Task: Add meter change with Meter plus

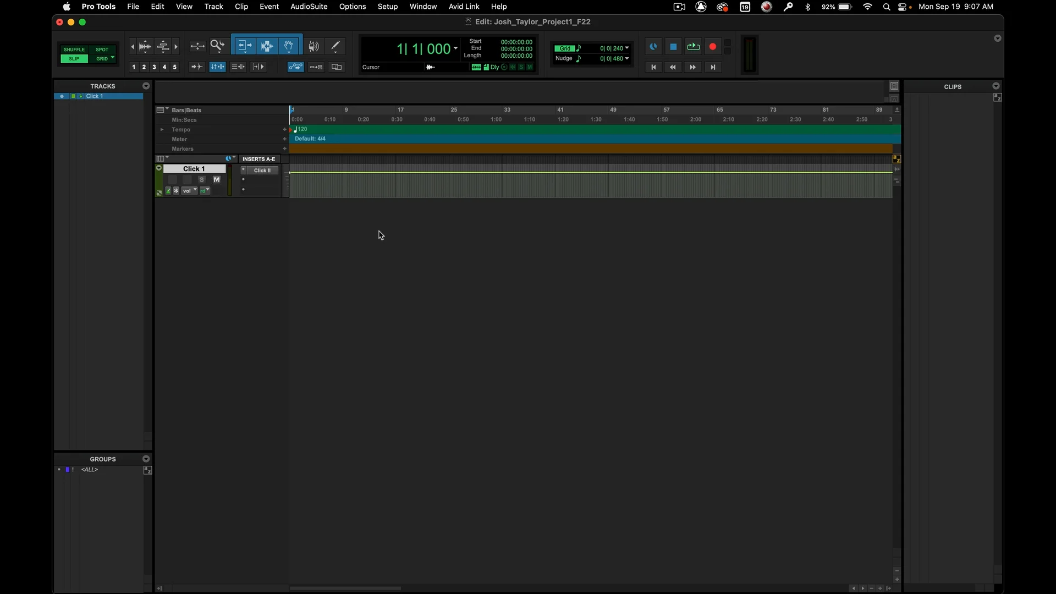Action: (284, 139)
